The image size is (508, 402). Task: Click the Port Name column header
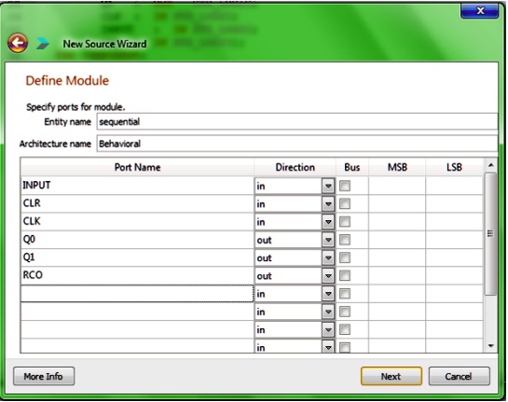pyautogui.click(x=137, y=167)
